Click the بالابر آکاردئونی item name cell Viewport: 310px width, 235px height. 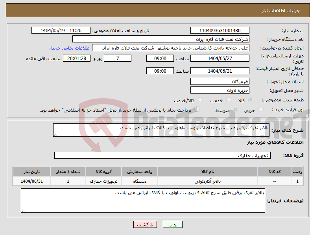207,181
